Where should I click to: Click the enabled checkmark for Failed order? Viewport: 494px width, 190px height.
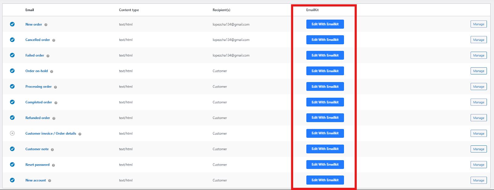pos(12,55)
